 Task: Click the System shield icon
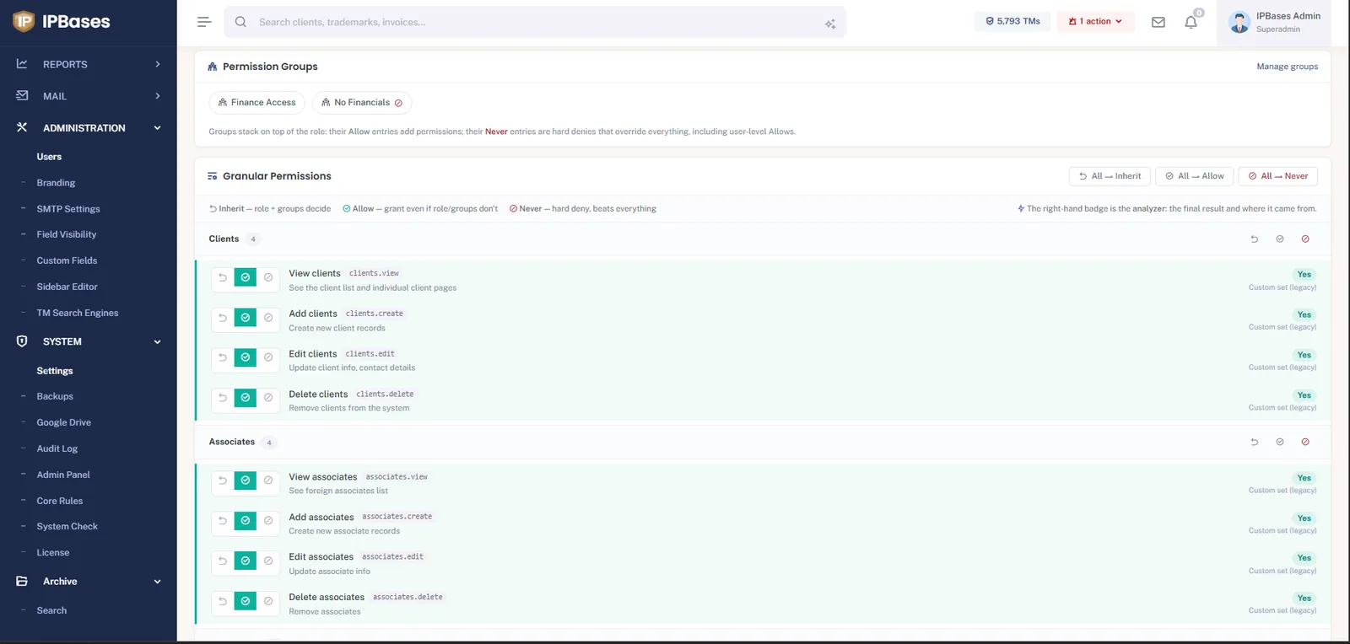[x=22, y=341]
